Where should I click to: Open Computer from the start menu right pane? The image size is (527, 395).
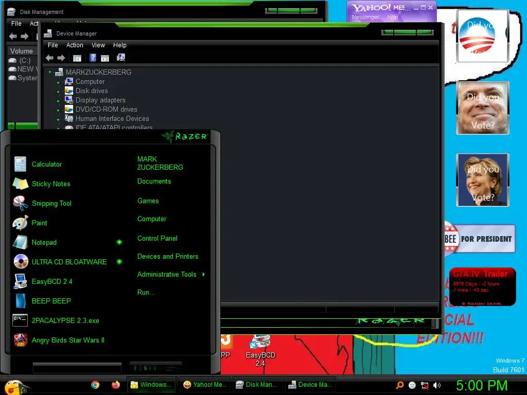pyautogui.click(x=152, y=219)
